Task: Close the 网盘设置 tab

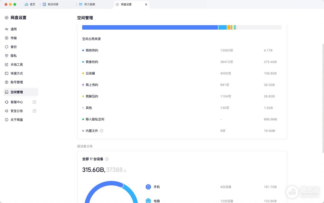Action: coord(146,4)
